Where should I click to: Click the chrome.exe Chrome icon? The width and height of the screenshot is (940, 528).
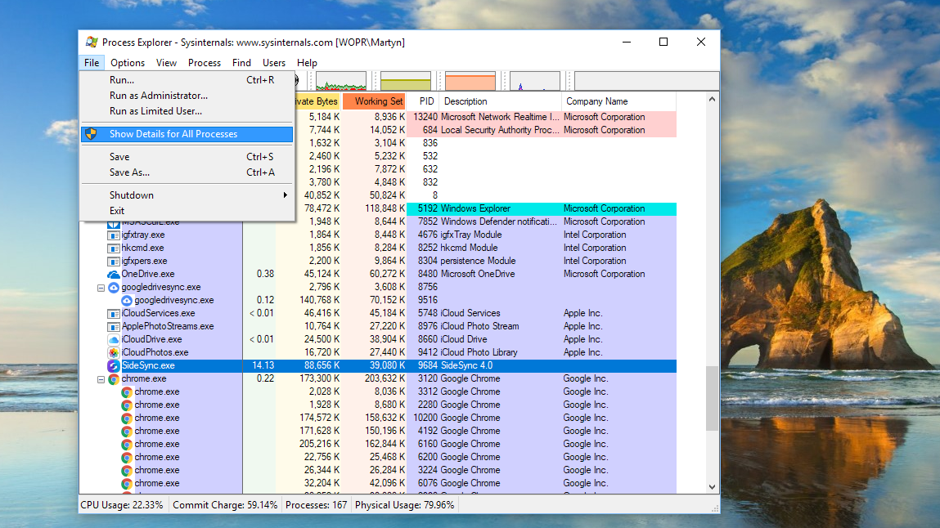tap(112, 378)
